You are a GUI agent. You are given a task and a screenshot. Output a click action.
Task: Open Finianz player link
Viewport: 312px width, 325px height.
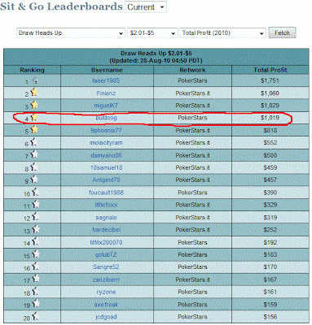tap(106, 93)
